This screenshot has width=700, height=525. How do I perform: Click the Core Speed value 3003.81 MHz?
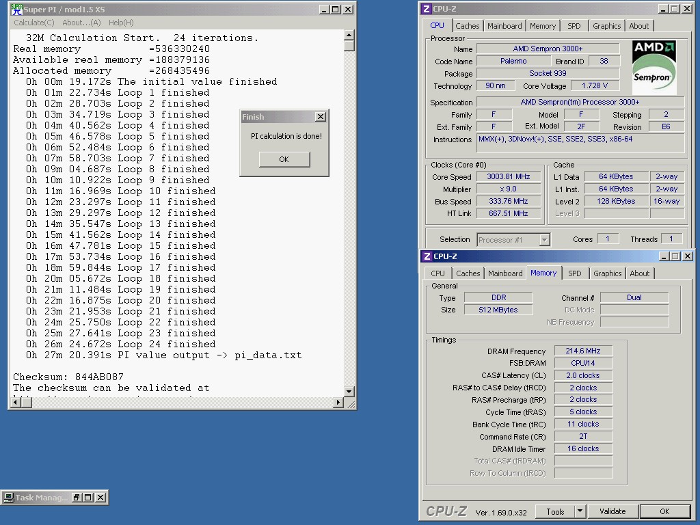[509, 176]
